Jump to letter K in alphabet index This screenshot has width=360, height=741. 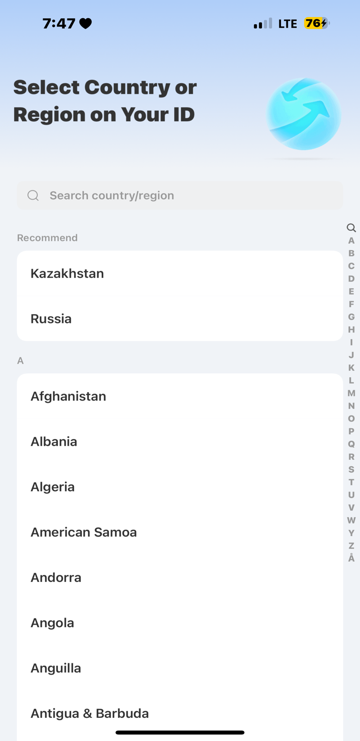click(351, 368)
